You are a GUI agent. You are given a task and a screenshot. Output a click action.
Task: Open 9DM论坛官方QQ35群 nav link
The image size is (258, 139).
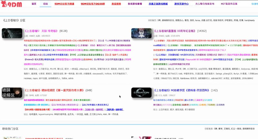click(x=93, y=4)
